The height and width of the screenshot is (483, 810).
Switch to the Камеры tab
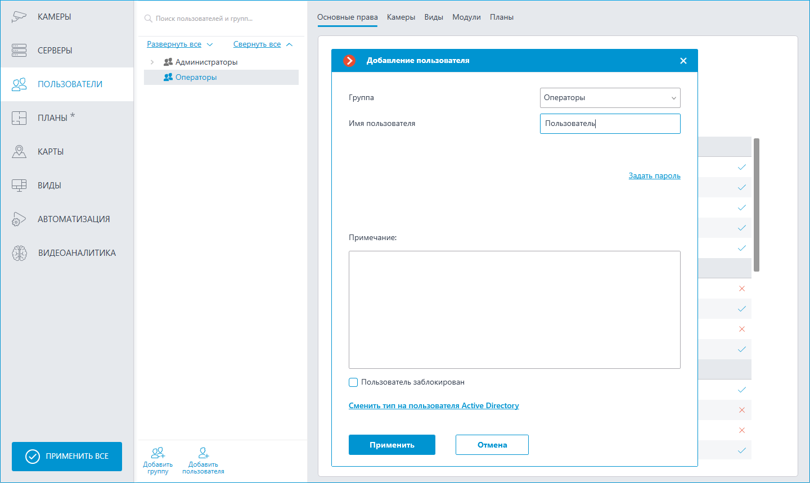pos(401,17)
